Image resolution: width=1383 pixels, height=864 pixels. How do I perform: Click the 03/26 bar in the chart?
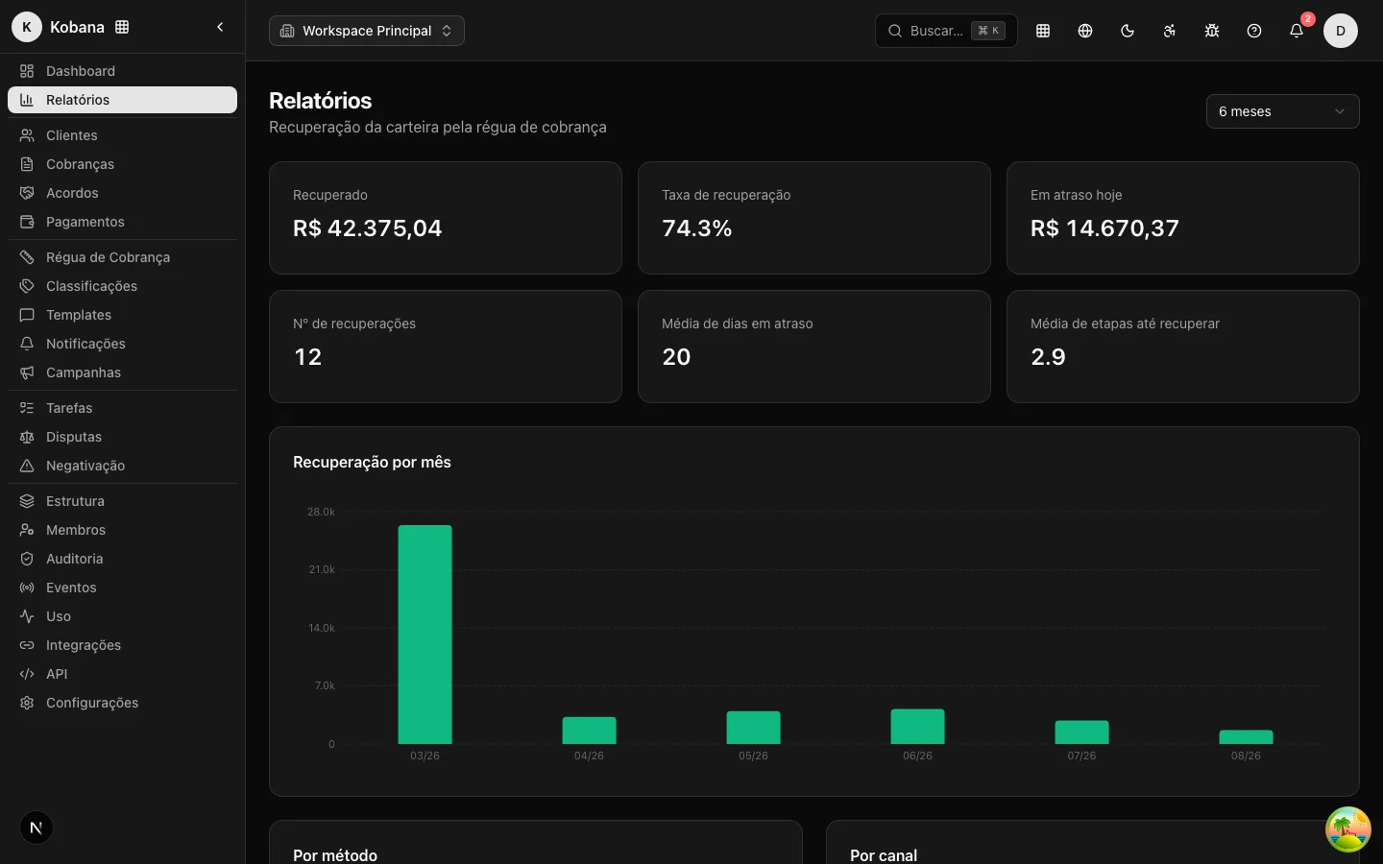425,635
